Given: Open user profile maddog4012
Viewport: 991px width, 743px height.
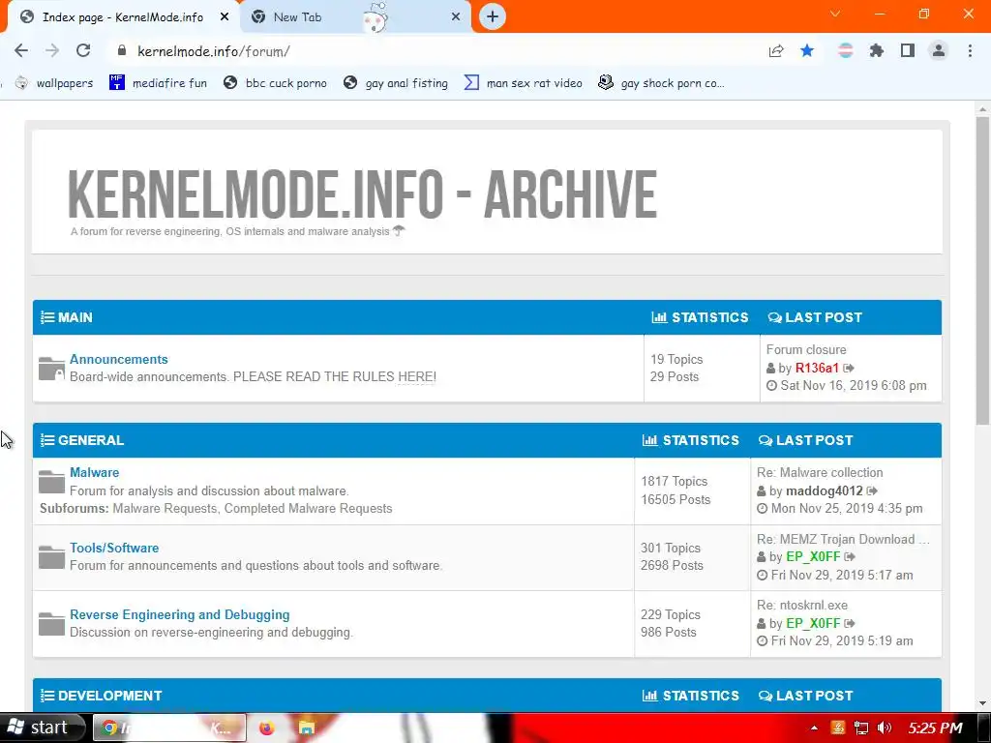Looking at the screenshot, I should point(825,490).
